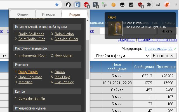Viewport: 179px width, 112px height.
Task: Click the Cb extension icon
Action: tap(131, 4)
